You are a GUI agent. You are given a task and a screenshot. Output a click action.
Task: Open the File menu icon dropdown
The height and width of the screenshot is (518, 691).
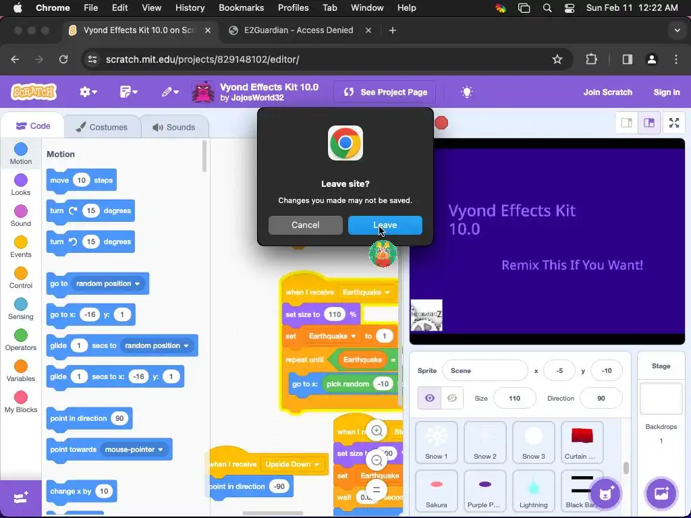pyautogui.click(x=129, y=92)
